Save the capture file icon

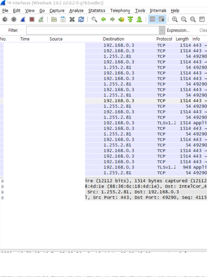click(x=63, y=19)
